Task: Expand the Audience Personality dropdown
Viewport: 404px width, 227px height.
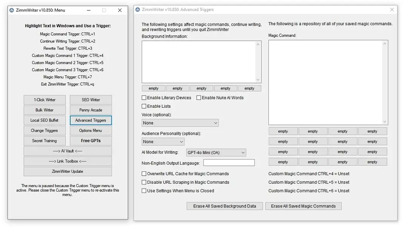Action: click(x=163, y=142)
